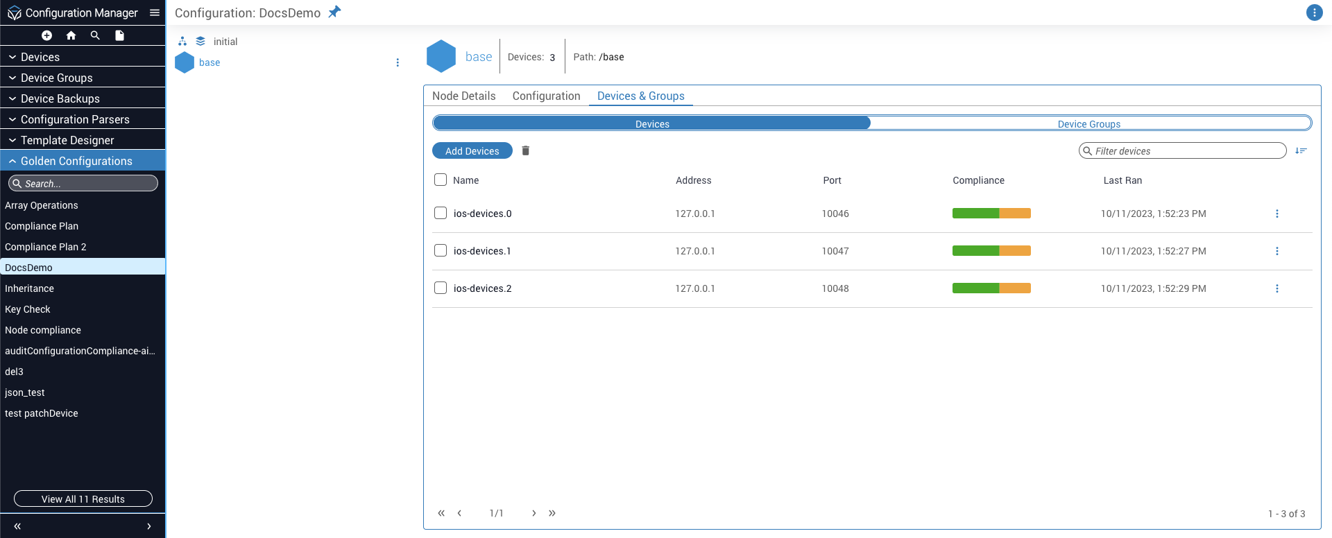
Task: Click compliance bar for ios-devices.0
Action: click(x=991, y=214)
